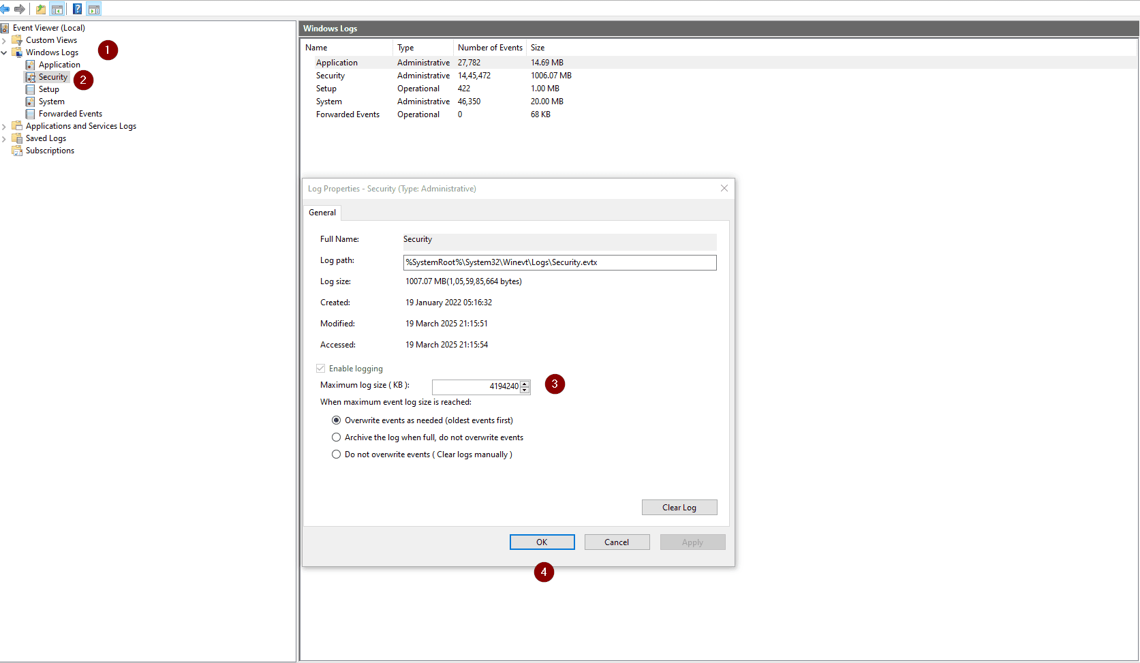Sort list by Number of Events column
1140x663 pixels.
point(489,48)
